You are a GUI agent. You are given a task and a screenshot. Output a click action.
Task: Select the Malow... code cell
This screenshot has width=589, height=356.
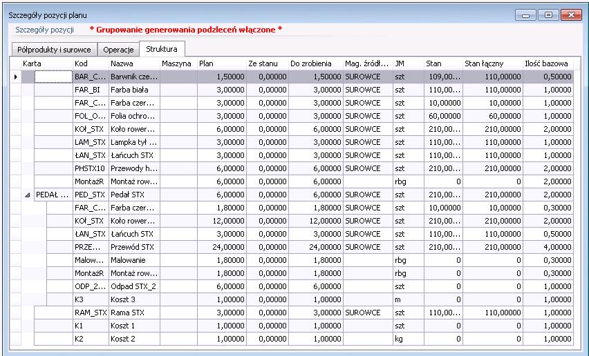coord(91,260)
